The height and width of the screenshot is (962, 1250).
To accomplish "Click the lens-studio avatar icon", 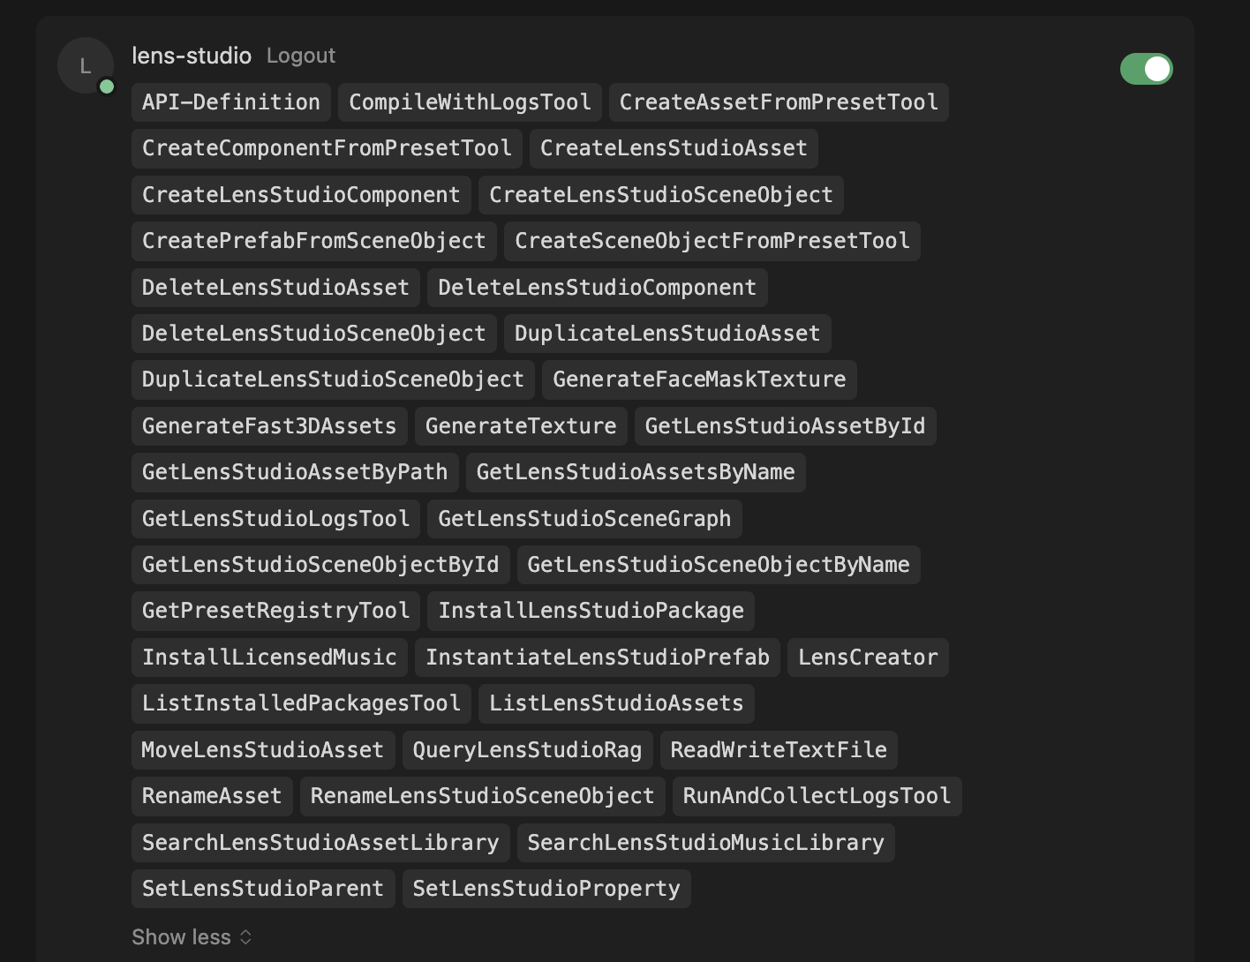I will (x=86, y=65).
